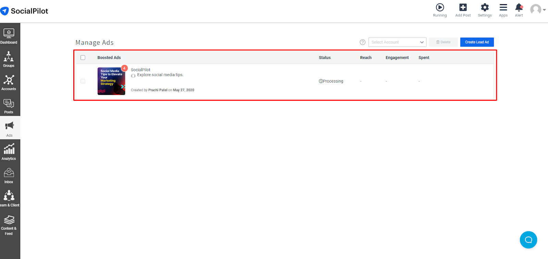Open the Inbox sidebar item
This screenshot has width=548, height=259.
click(9, 175)
